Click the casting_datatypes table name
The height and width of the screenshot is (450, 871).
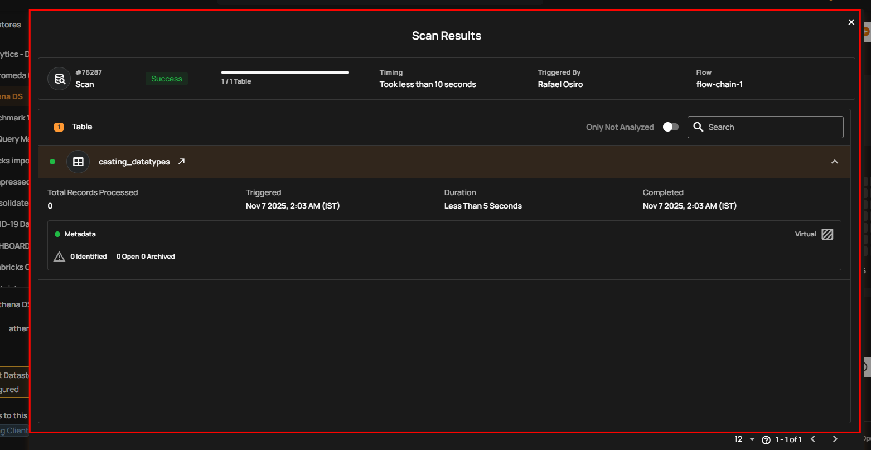click(x=134, y=162)
